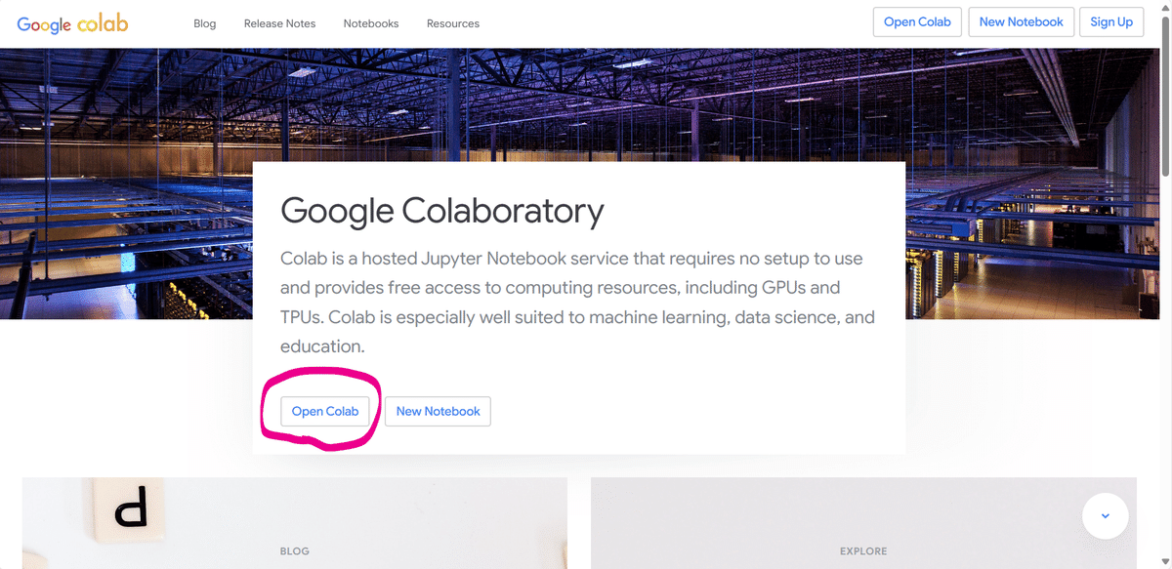
Task: Click New Notebook below the description
Action: [438, 412]
